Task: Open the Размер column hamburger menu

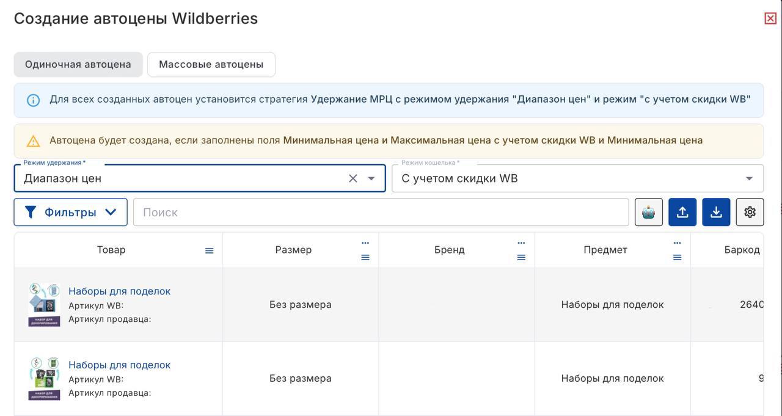Action: tap(365, 258)
